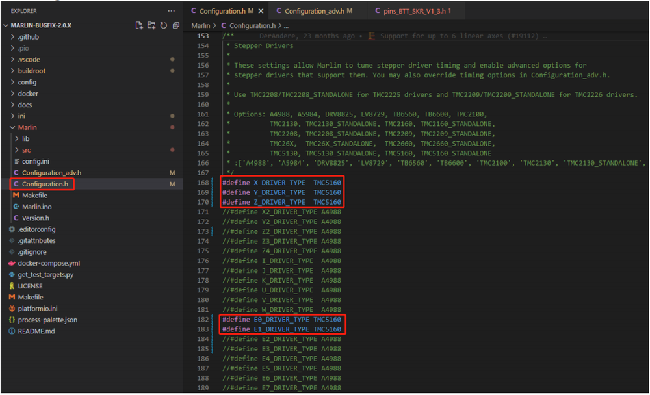Open Explorer's more actions ellipsis menu

pyautogui.click(x=171, y=11)
